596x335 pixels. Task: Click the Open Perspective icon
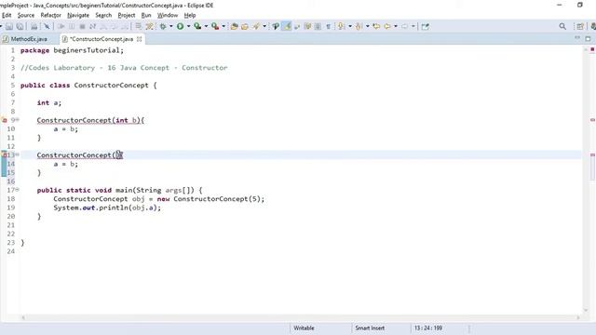580,26
